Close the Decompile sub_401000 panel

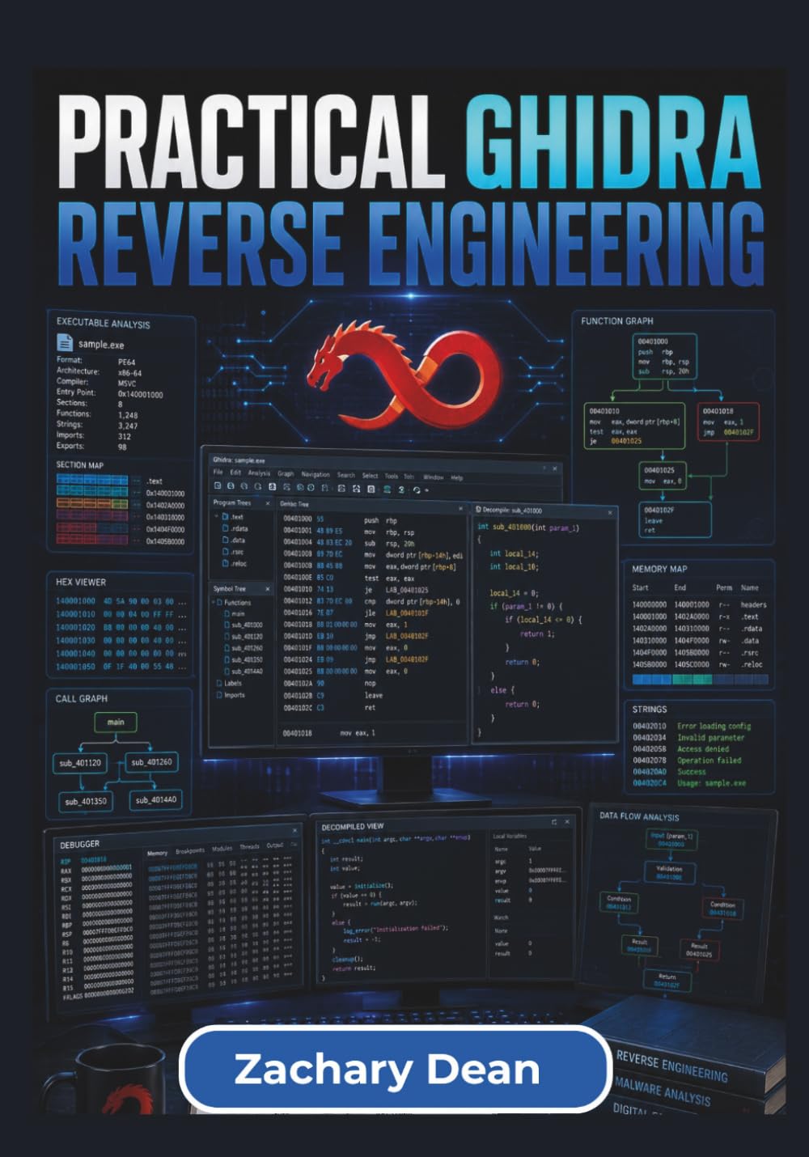[x=610, y=512]
